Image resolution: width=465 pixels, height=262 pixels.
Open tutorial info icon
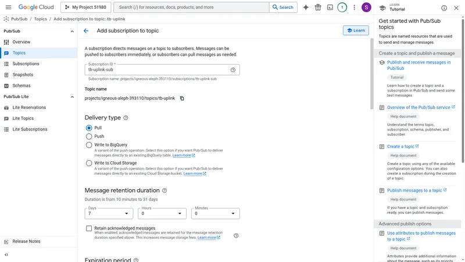click(x=444, y=8)
